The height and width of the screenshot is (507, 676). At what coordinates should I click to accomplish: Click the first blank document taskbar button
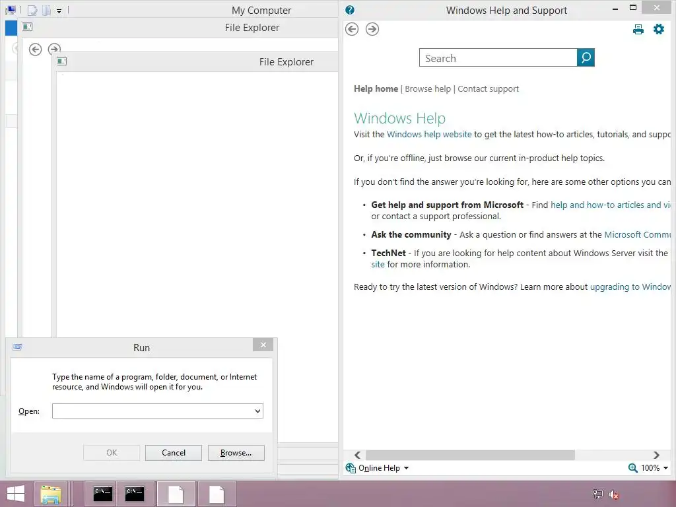click(176, 494)
